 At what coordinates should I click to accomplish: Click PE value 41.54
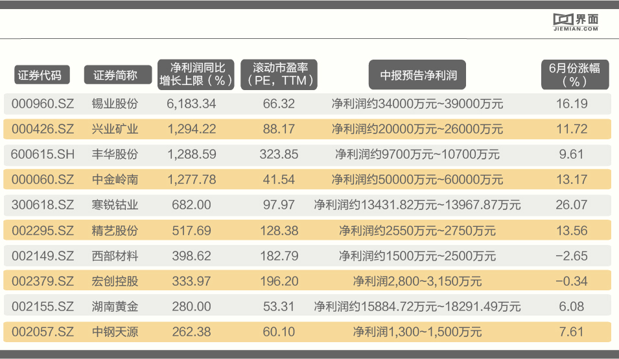point(279,179)
